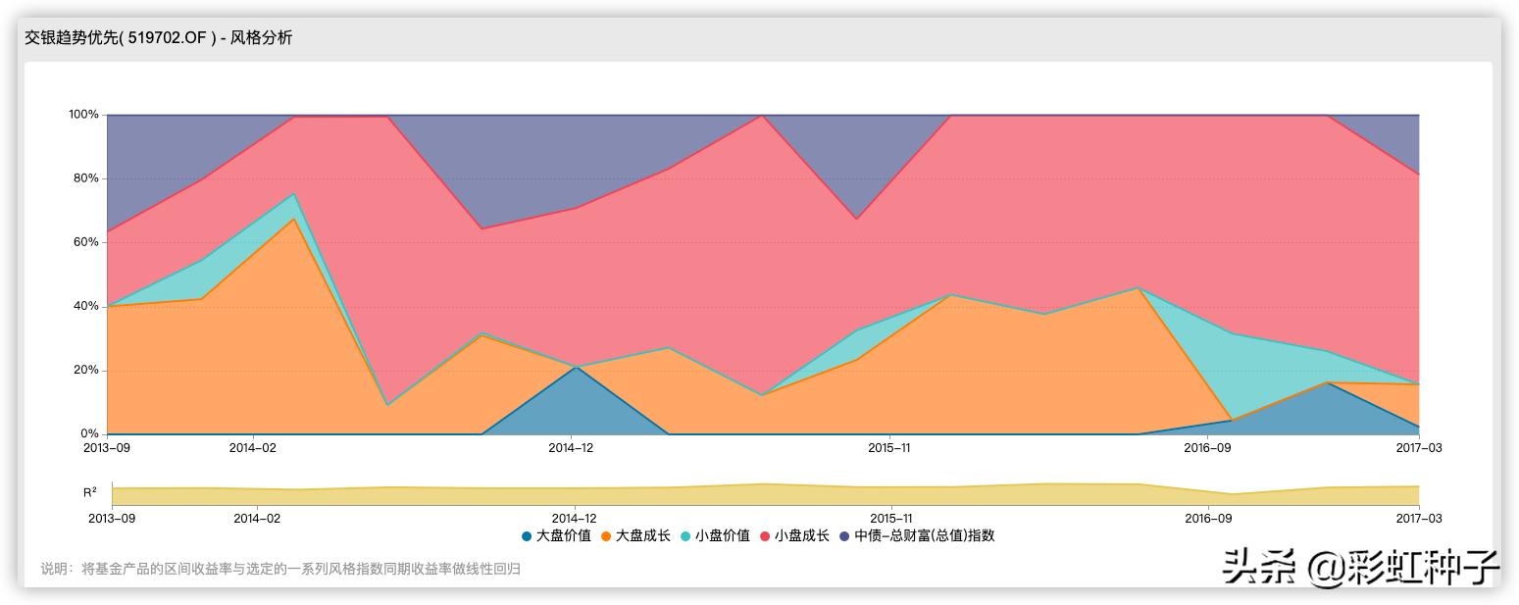Image resolution: width=1519 pixels, height=605 pixels.
Task: Toggle the 小盘成长 legend series
Action: [794, 535]
